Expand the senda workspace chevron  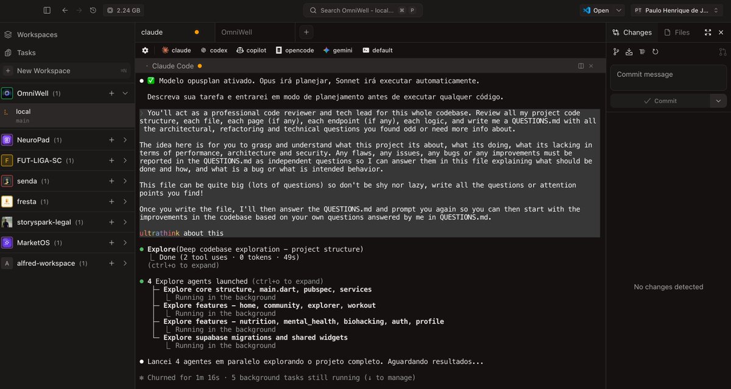pos(125,181)
